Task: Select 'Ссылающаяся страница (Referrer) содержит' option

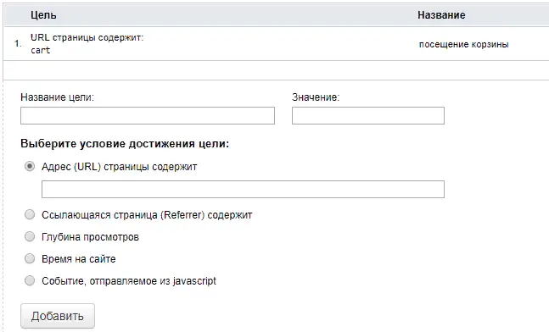Action: [30, 214]
